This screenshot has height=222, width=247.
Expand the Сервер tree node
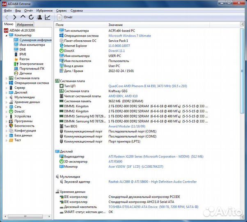(x=7, y=88)
